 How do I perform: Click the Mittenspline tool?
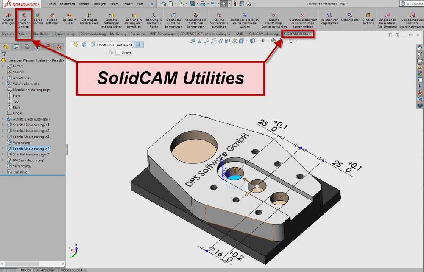coord(350,19)
